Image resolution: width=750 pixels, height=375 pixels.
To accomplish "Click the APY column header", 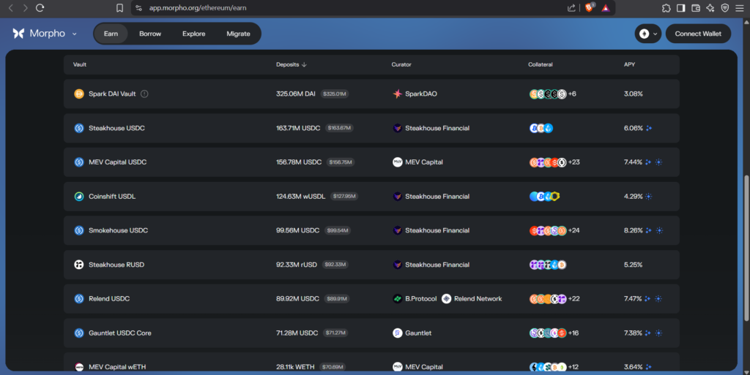I will point(629,64).
